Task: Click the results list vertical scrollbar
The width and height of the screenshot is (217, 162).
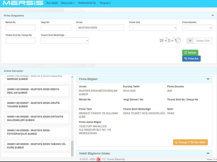Action: [x=72, y=112]
